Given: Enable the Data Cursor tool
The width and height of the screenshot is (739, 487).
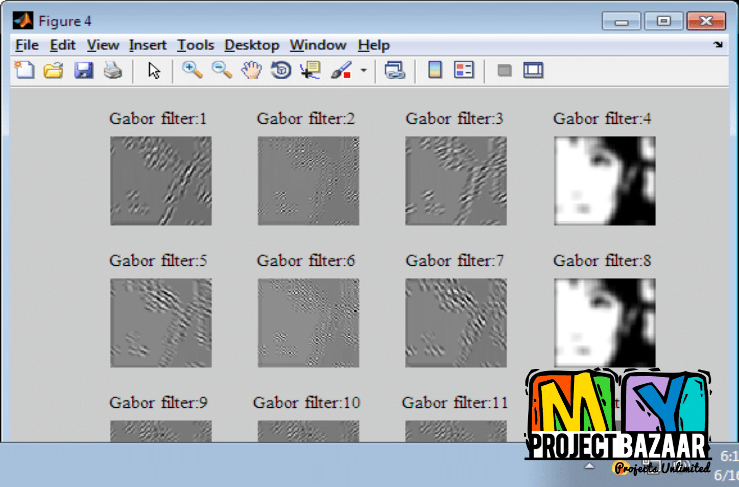Looking at the screenshot, I should click(x=311, y=70).
